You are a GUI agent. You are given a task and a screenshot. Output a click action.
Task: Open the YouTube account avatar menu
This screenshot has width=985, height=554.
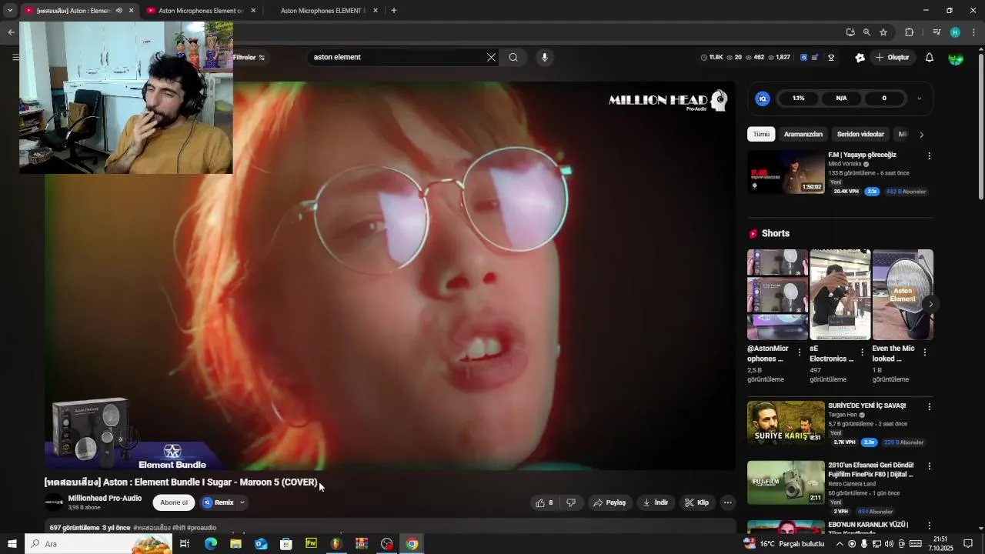pos(955,58)
